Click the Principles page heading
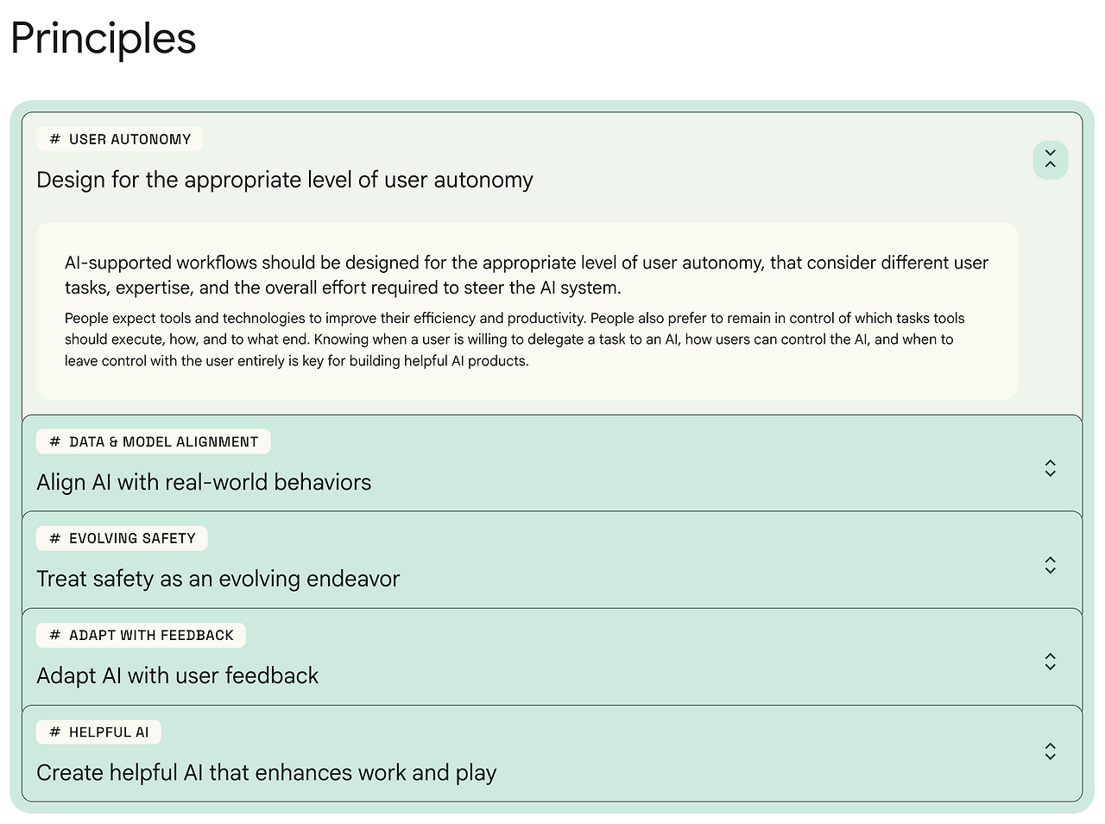1105x824 pixels. pos(104,39)
